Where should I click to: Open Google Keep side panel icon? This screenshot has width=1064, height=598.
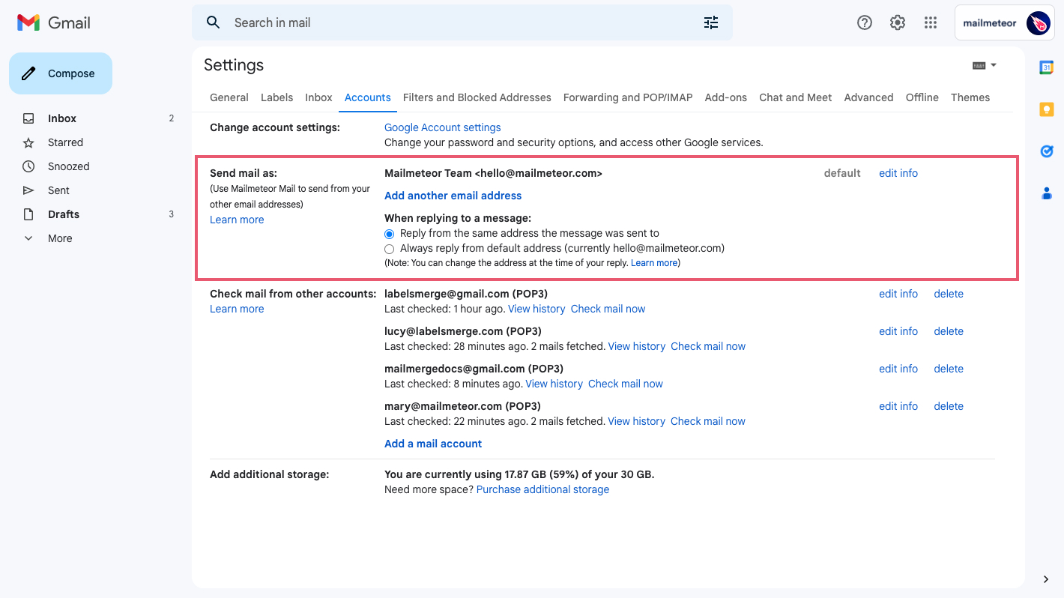(x=1047, y=109)
